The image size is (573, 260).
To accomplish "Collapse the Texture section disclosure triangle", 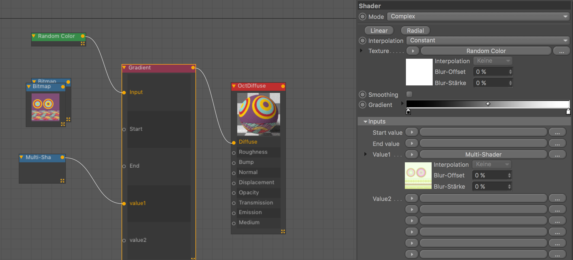I will 361,50.
